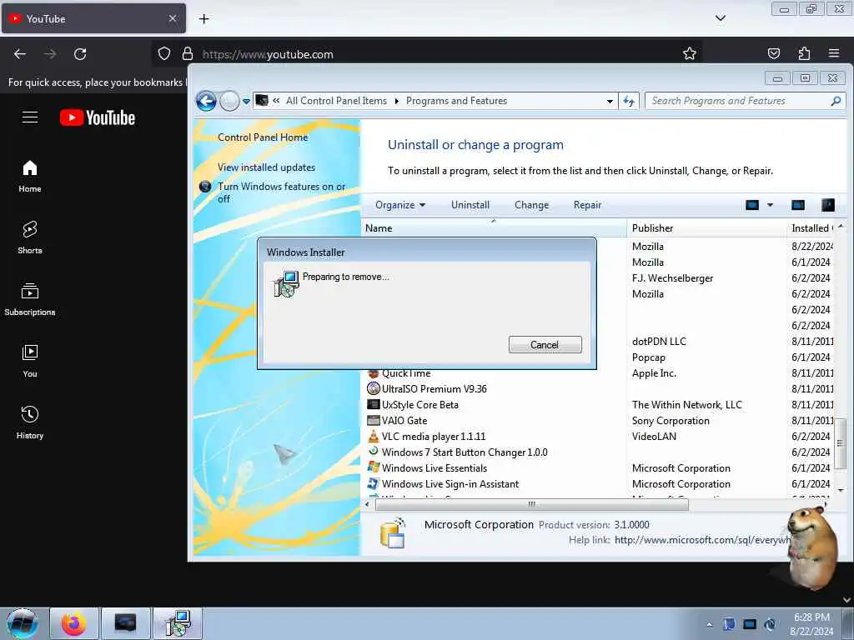This screenshot has height=640, width=854.
Task: Open recent pages dropdown beside navigation arrows
Action: click(246, 101)
